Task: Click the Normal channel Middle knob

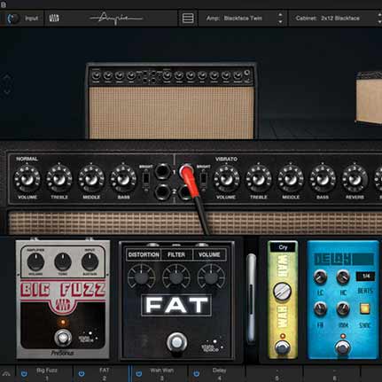Action: [91, 179]
